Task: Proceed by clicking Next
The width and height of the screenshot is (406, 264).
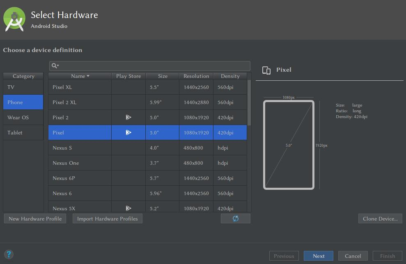Action: pyautogui.click(x=318, y=255)
